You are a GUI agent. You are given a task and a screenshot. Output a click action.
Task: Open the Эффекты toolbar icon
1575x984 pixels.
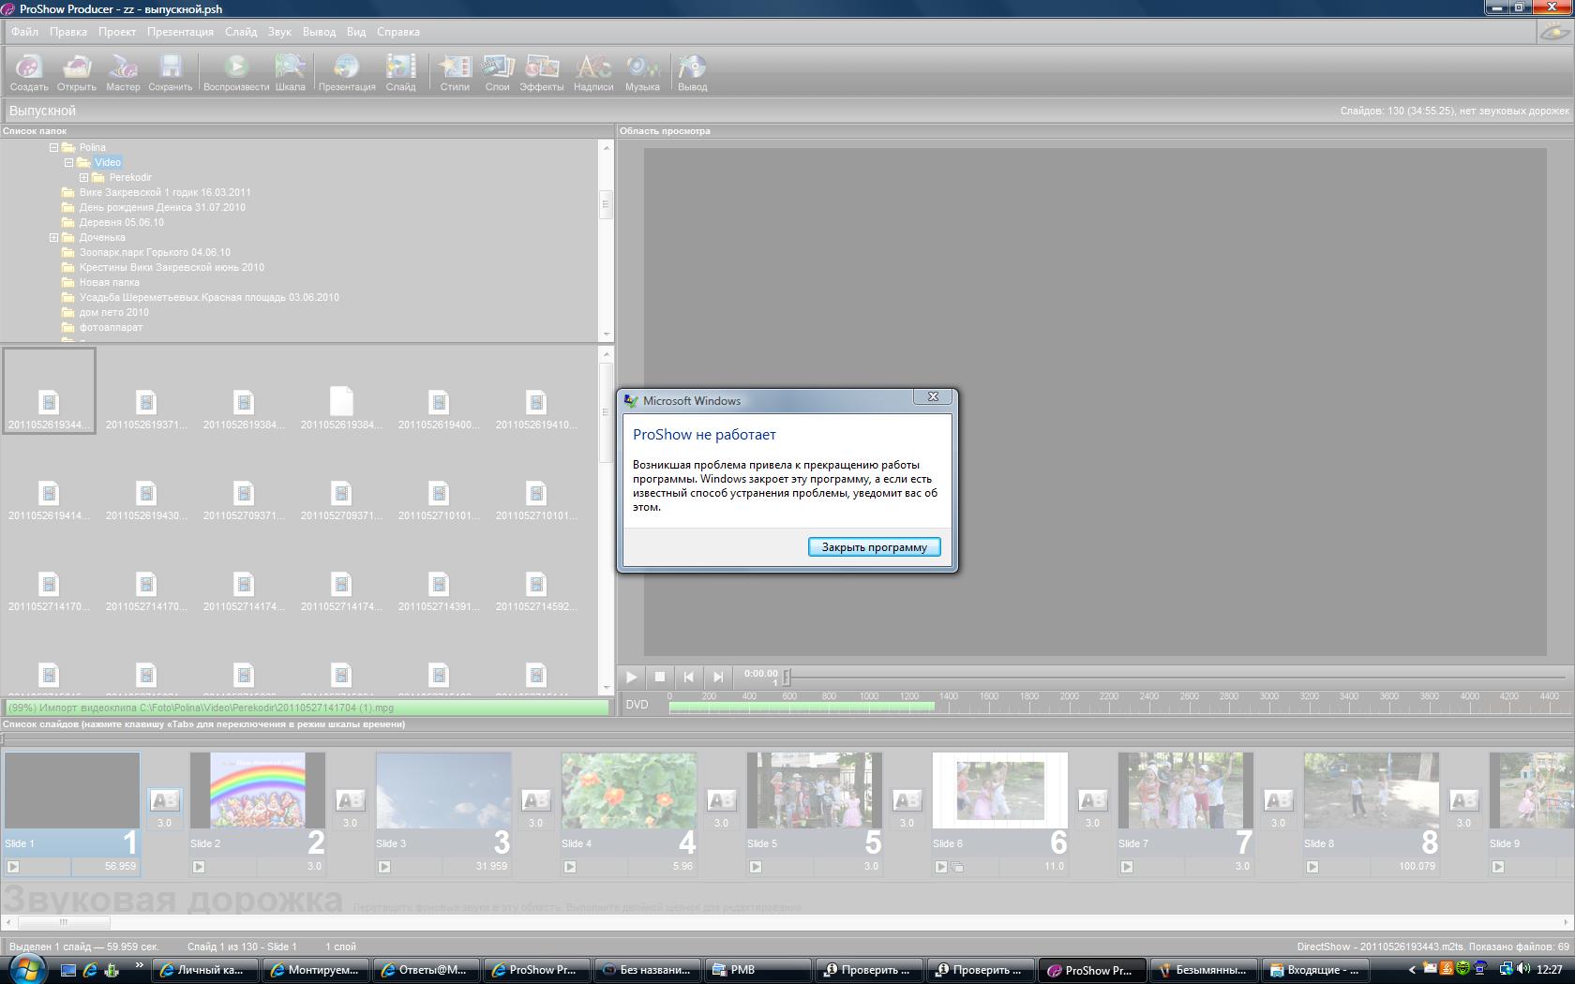[542, 72]
